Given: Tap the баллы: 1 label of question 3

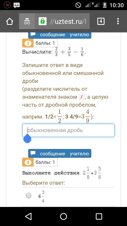Looking at the screenshot, I should click(x=46, y=43).
